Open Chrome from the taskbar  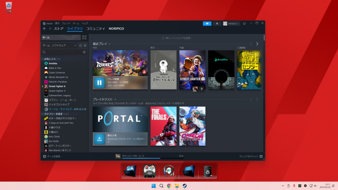pos(169,186)
